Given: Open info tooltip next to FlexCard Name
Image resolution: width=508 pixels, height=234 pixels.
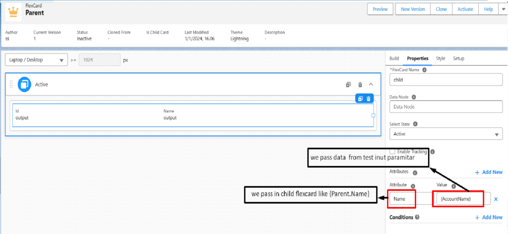Looking at the screenshot, I should pos(425,69).
